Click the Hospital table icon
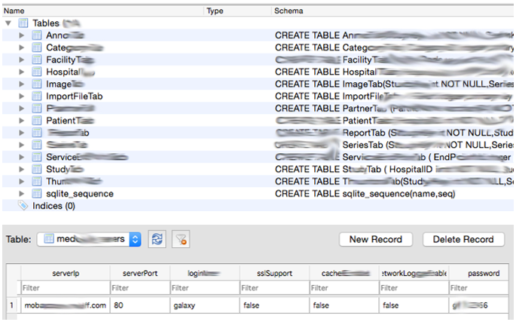The width and height of the screenshot is (516, 322). [x=36, y=72]
